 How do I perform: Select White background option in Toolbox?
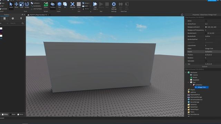tap(5, 114)
